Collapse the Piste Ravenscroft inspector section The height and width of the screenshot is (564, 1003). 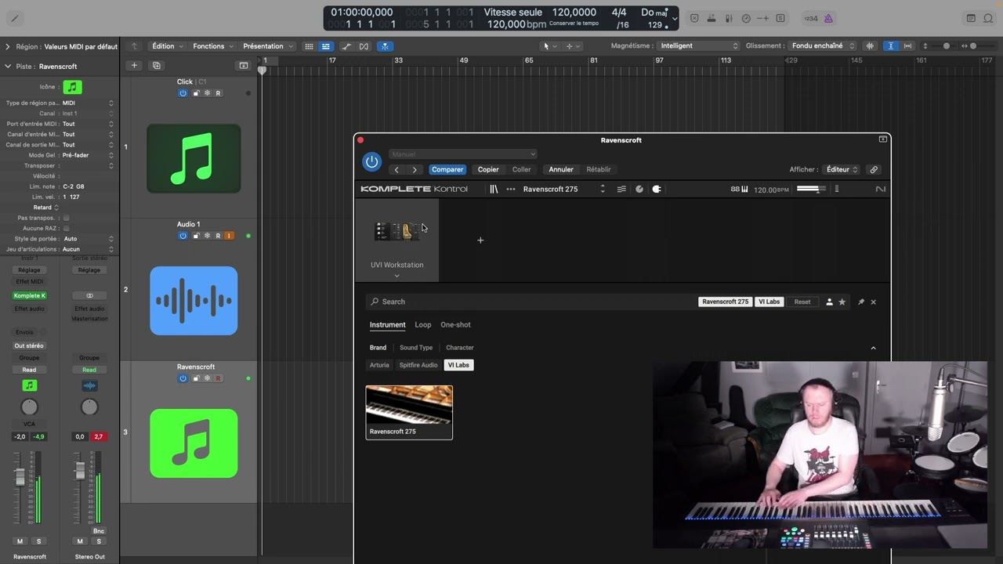[8, 67]
